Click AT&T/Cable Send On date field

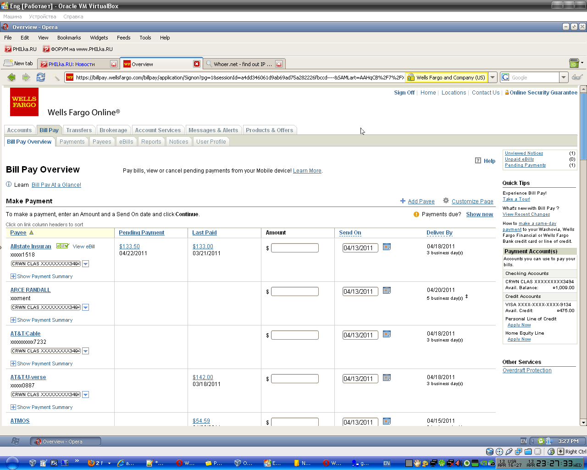click(x=360, y=335)
